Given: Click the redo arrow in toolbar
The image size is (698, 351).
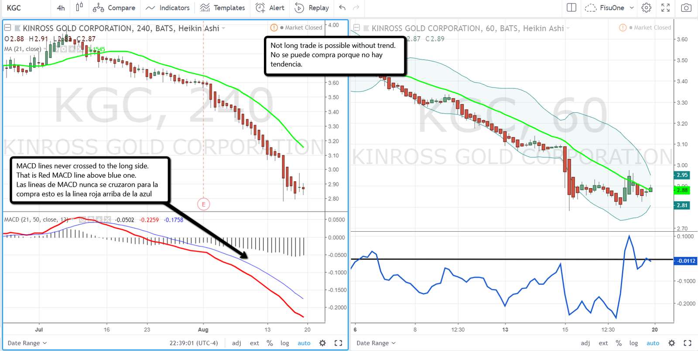Looking at the screenshot, I should coord(356,8).
